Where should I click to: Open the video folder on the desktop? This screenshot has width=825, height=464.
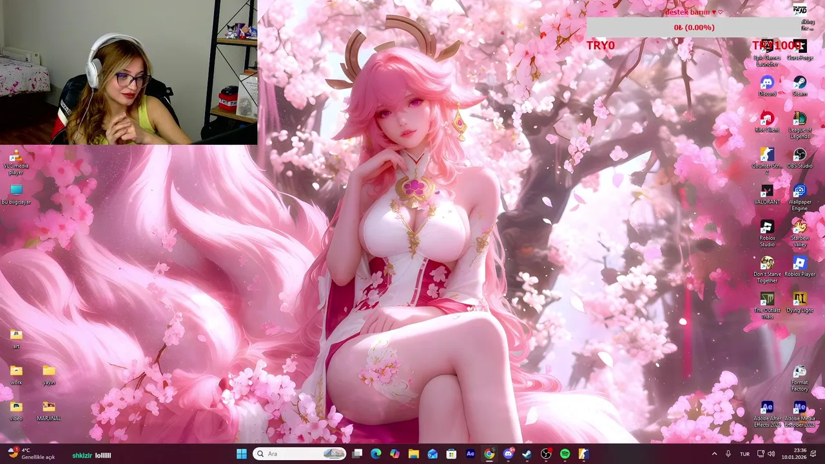16,411
